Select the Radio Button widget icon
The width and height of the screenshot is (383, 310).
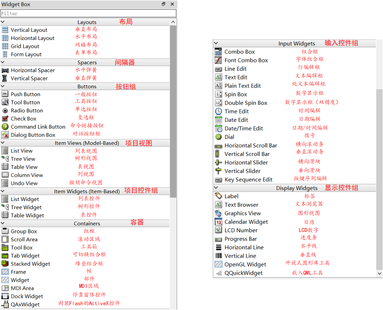pos(5,111)
